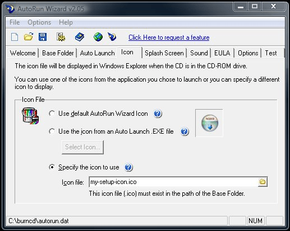Switch to the Splash Screen tab
This screenshot has height=231, width=290.
click(164, 53)
